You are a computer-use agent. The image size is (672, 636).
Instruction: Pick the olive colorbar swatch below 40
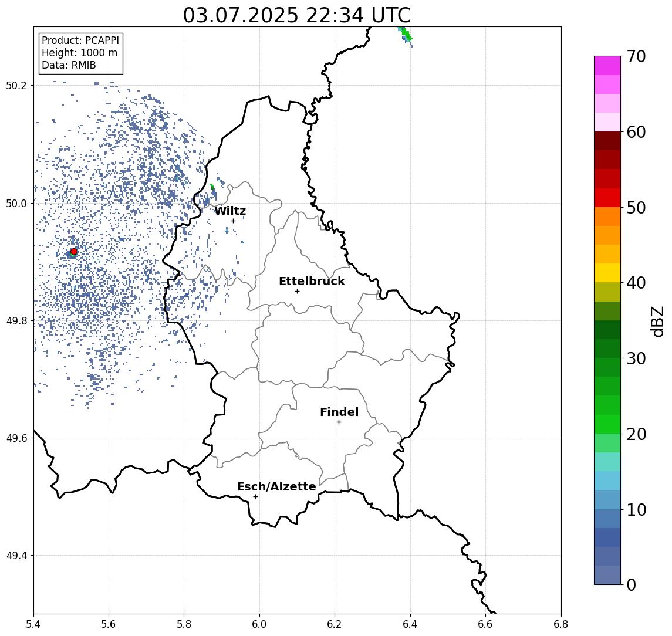(x=607, y=292)
